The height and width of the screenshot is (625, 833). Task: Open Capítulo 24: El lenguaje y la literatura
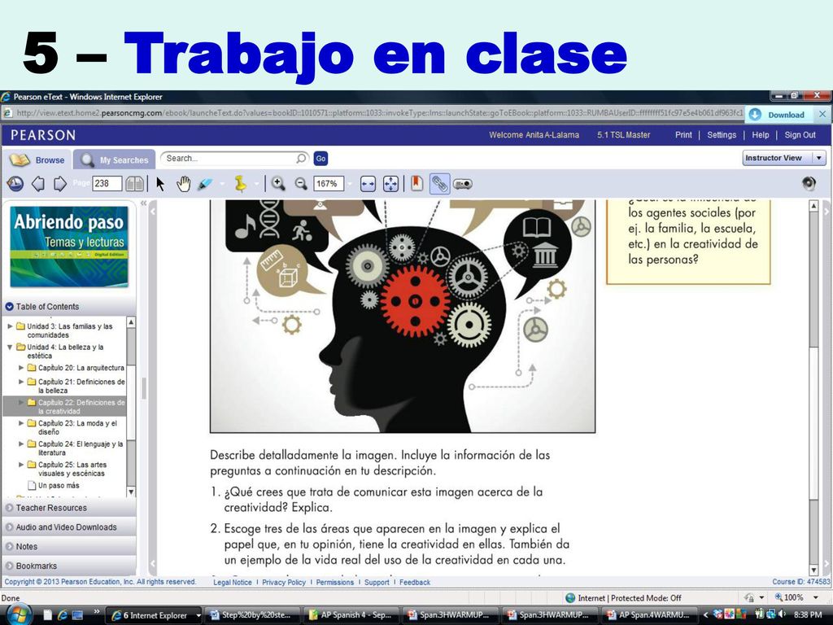[x=81, y=448]
